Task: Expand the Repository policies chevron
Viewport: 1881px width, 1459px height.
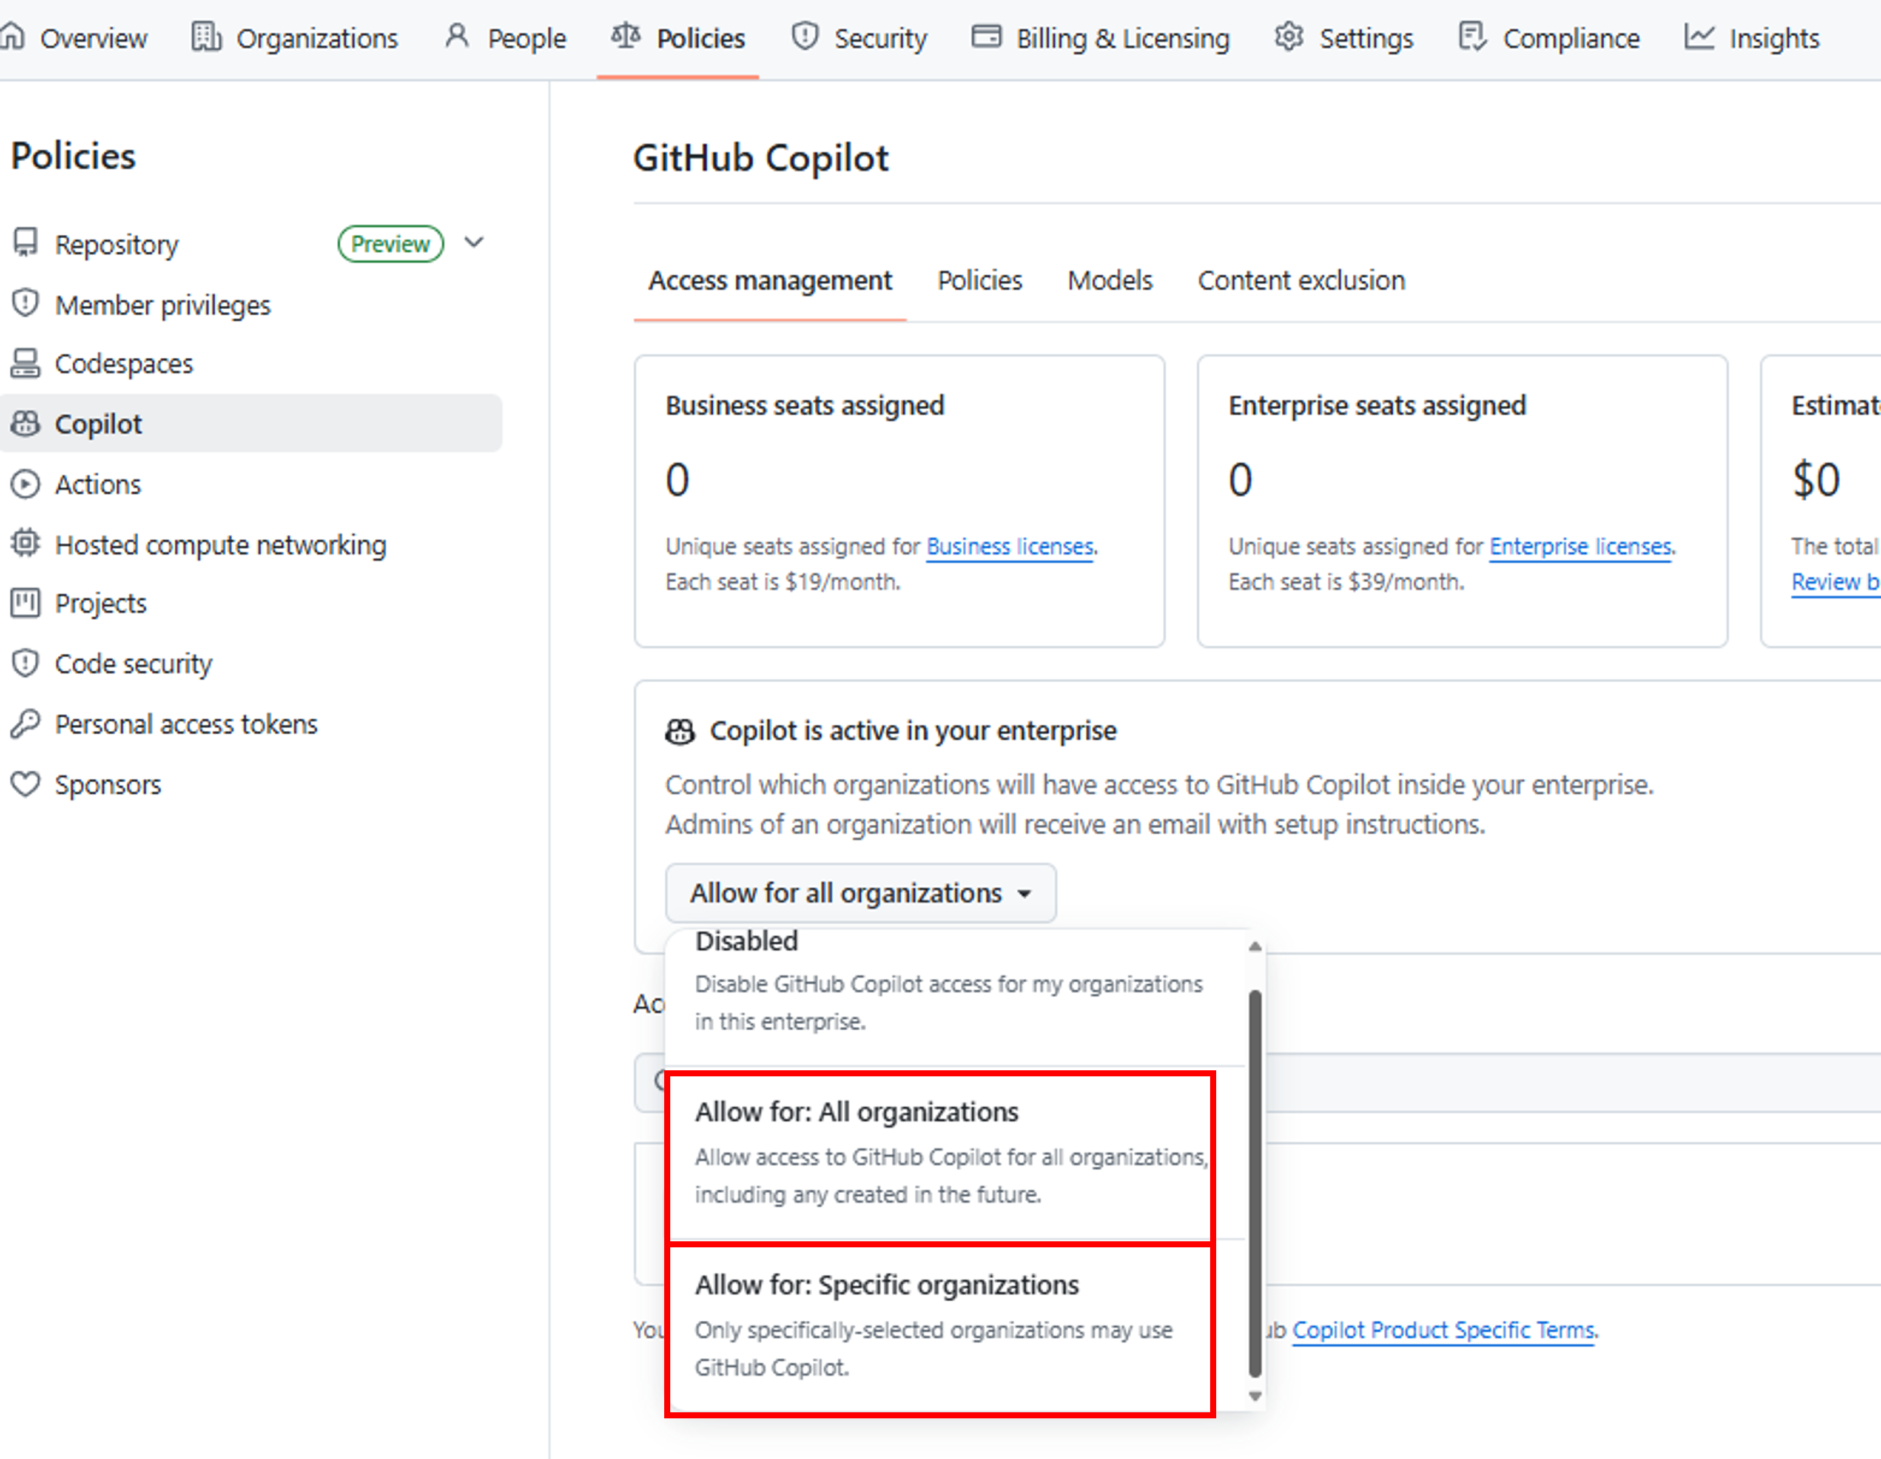Action: coord(474,243)
